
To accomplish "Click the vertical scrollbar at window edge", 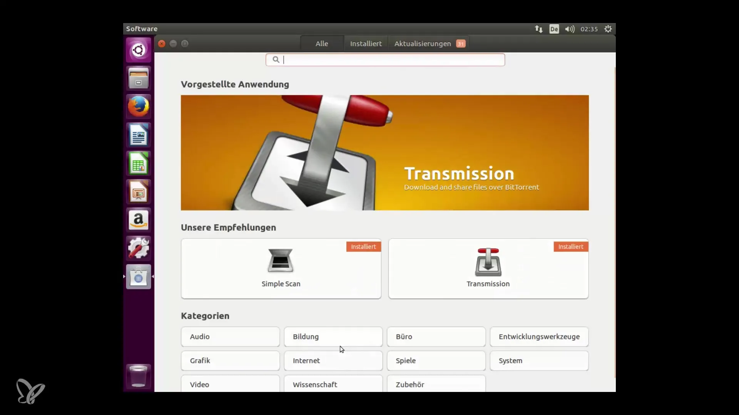I will pos(614,223).
